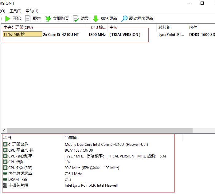Select the 11763 MB/秒 benchmark result row
Screen dimensions: 215x194
coord(22,34)
